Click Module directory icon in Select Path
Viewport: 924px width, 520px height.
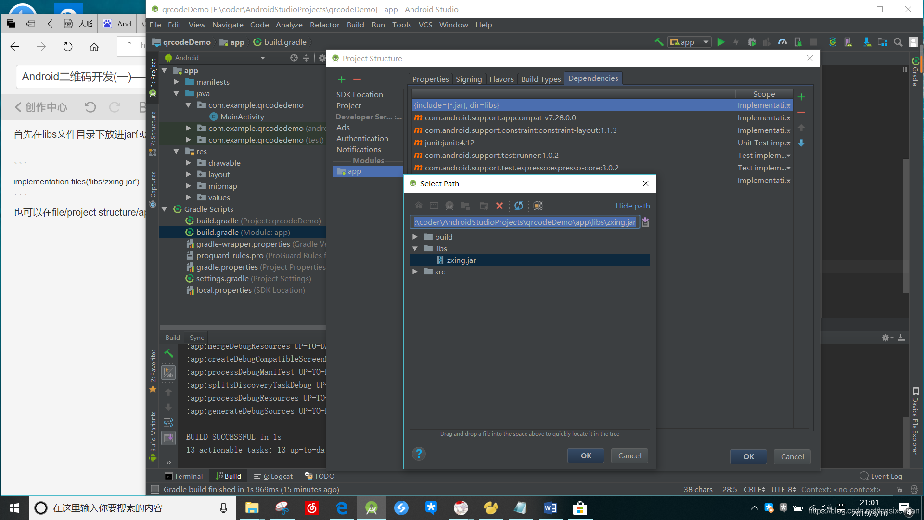pos(465,206)
